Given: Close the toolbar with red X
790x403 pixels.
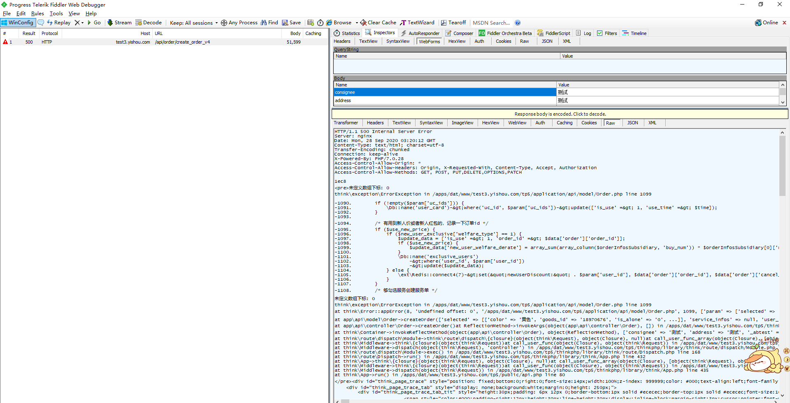Looking at the screenshot, I should pos(784,23).
